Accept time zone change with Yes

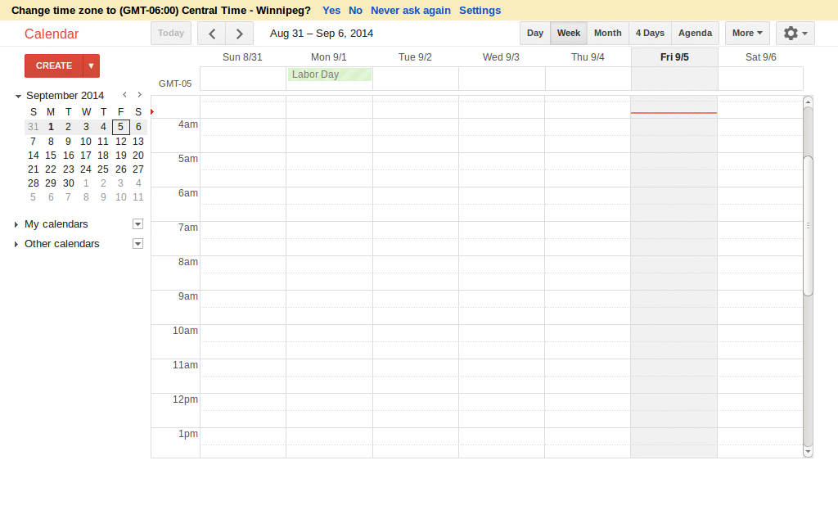pos(331,10)
